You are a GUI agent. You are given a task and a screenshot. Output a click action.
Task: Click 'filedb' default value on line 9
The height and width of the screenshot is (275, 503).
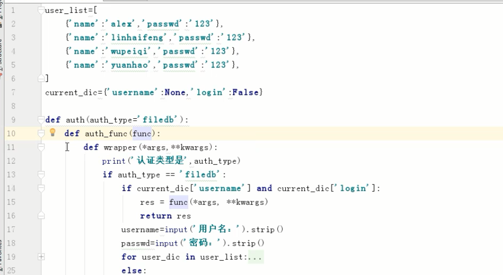pyautogui.click(x=160, y=120)
